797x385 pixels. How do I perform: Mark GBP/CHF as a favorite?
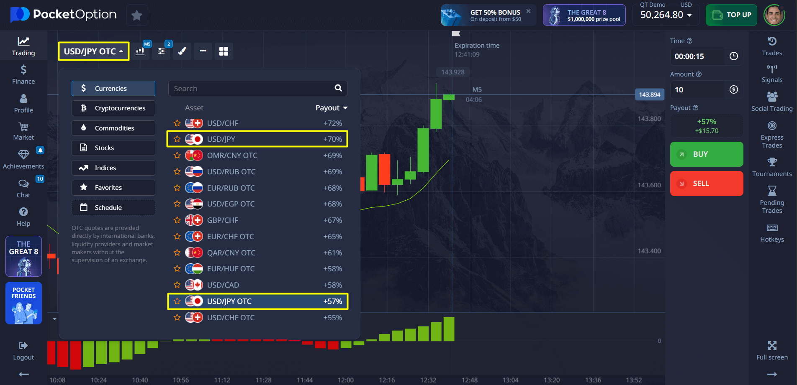177,220
